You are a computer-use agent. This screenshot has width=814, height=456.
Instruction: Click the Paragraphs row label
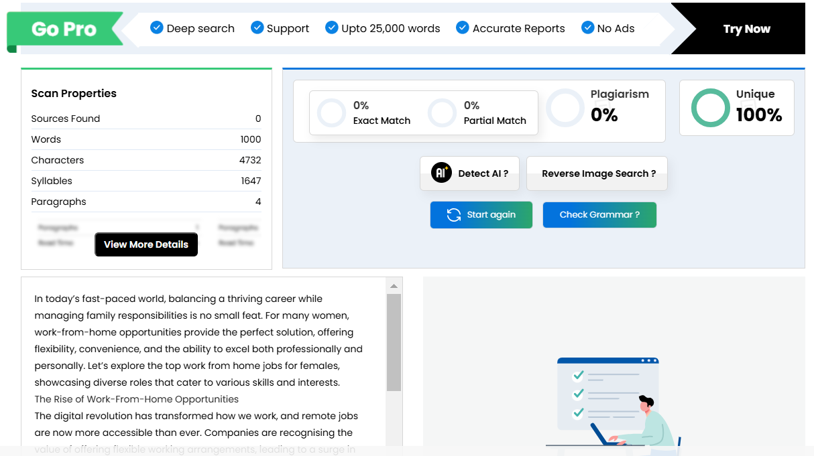[x=59, y=202]
